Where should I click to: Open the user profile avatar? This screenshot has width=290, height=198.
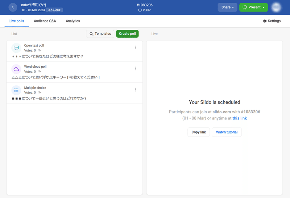(276, 7)
